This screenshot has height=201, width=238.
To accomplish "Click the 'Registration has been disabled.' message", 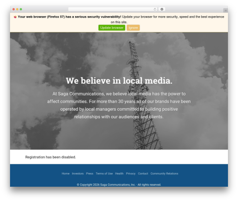I will click(50, 157).
